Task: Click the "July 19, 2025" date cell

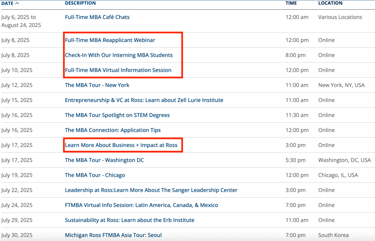Action: coord(17,175)
